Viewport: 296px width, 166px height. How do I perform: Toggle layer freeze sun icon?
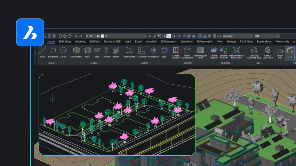pyautogui.click(x=91, y=36)
